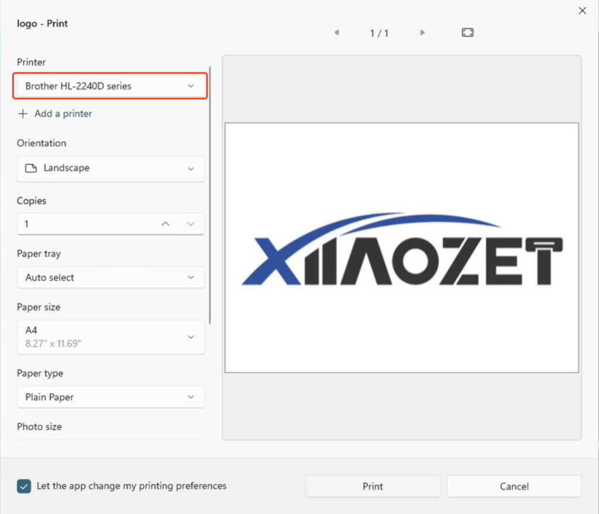Decrease copies with the down arrow
Viewport: 599px width, 514px height.
coord(191,224)
